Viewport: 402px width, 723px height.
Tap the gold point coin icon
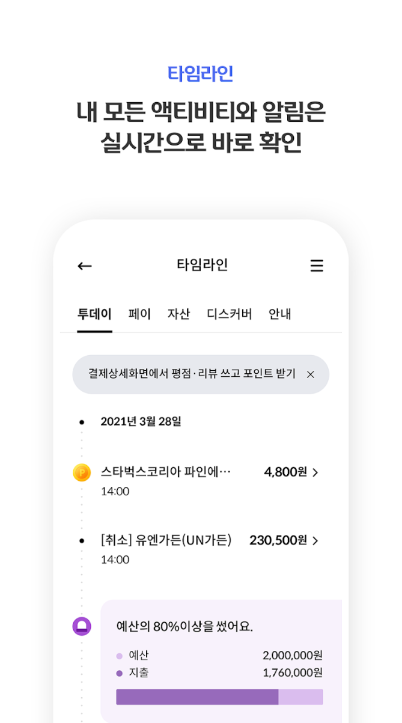(82, 473)
